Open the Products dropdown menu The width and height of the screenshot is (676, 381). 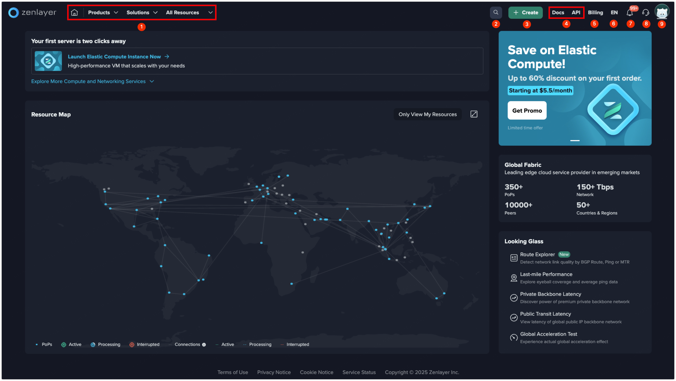(103, 13)
